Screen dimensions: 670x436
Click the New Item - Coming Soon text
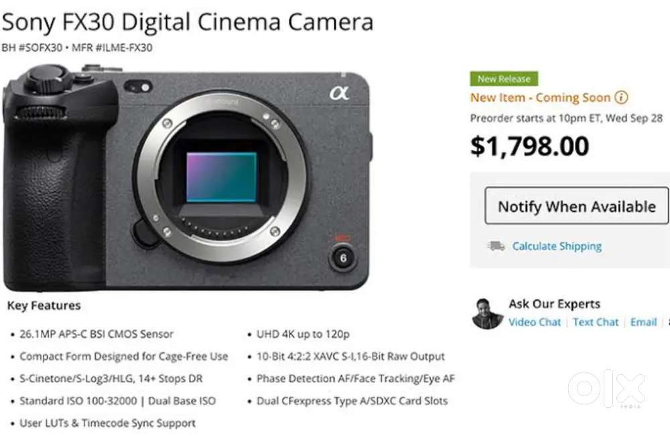540,97
